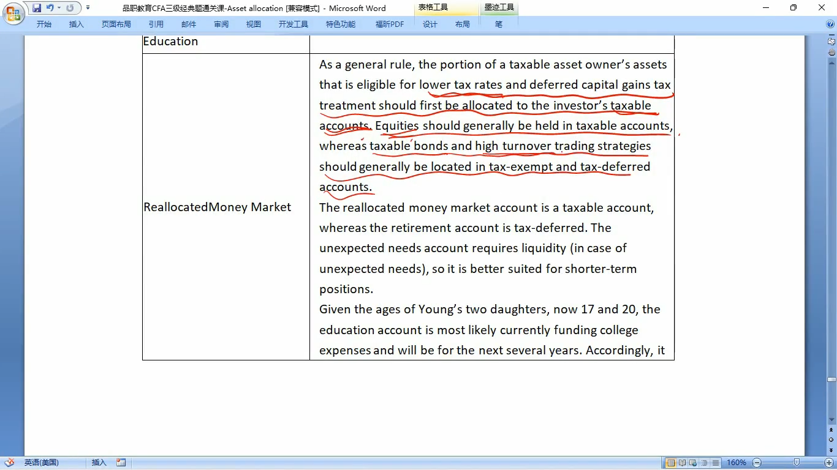
Task: Open the 插入 (Insert) ribbon tab
Action: coord(77,24)
